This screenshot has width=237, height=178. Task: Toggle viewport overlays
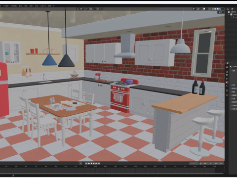click(x=204, y=9)
